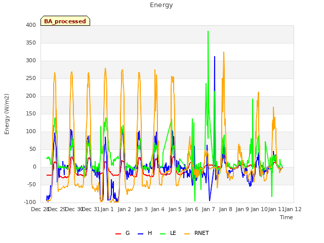Image resolution: width=324 pixels, height=243 pixels.
Task: Click the 150 y-axis tick label
Action: click(31, 113)
